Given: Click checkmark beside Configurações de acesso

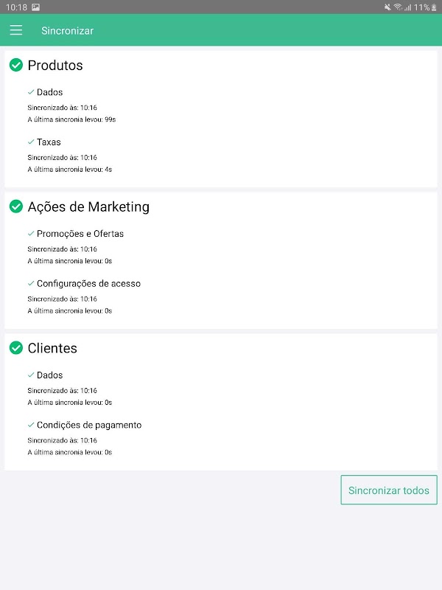Looking at the screenshot, I should tap(31, 283).
